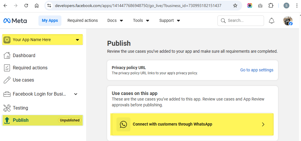
Task: Click the Publish page heading
Action: 119,43
